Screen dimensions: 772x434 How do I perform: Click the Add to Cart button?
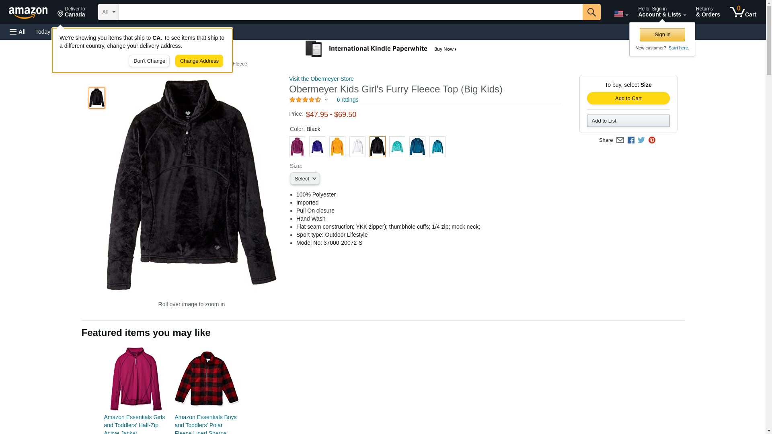[628, 98]
